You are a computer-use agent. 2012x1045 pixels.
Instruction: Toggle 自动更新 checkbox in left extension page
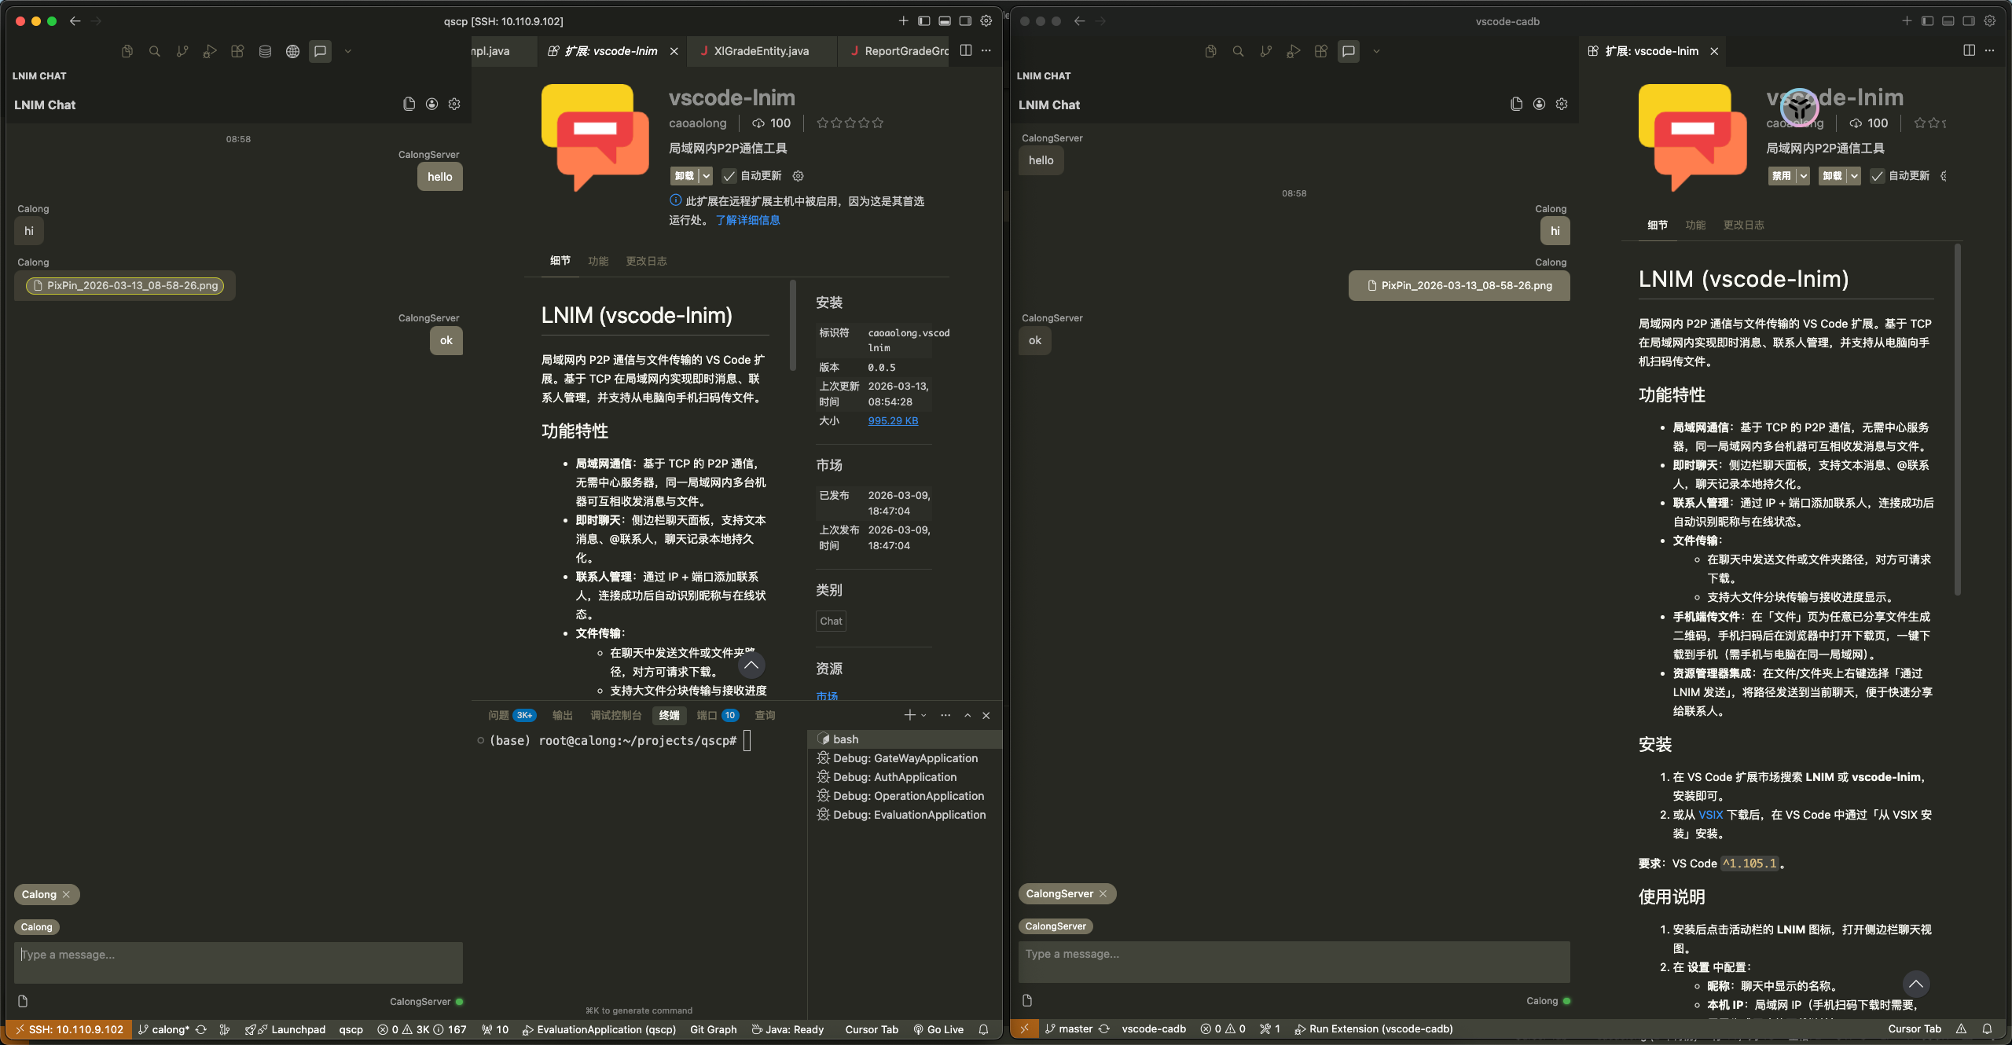pyautogui.click(x=729, y=176)
